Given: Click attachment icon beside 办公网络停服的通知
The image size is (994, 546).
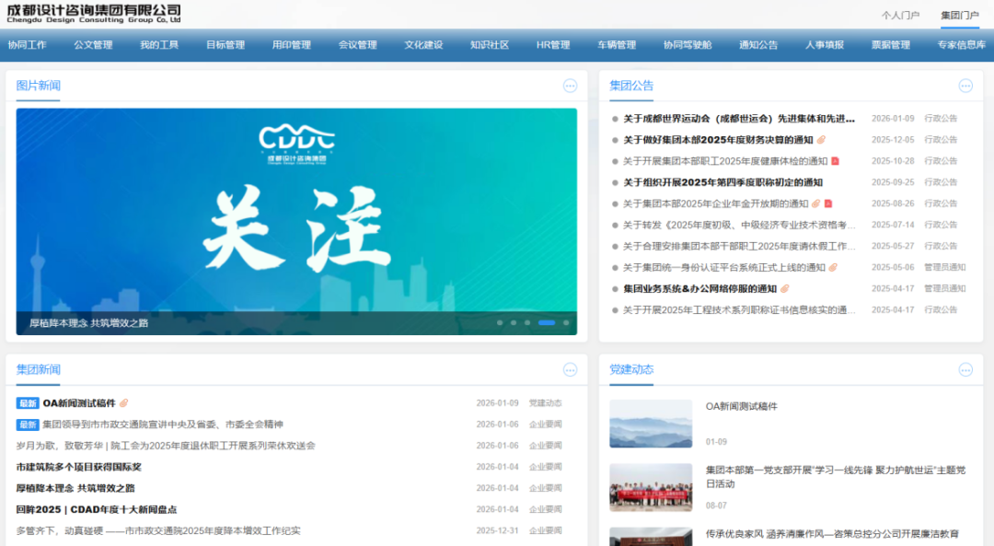Looking at the screenshot, I should click(785, 288).
